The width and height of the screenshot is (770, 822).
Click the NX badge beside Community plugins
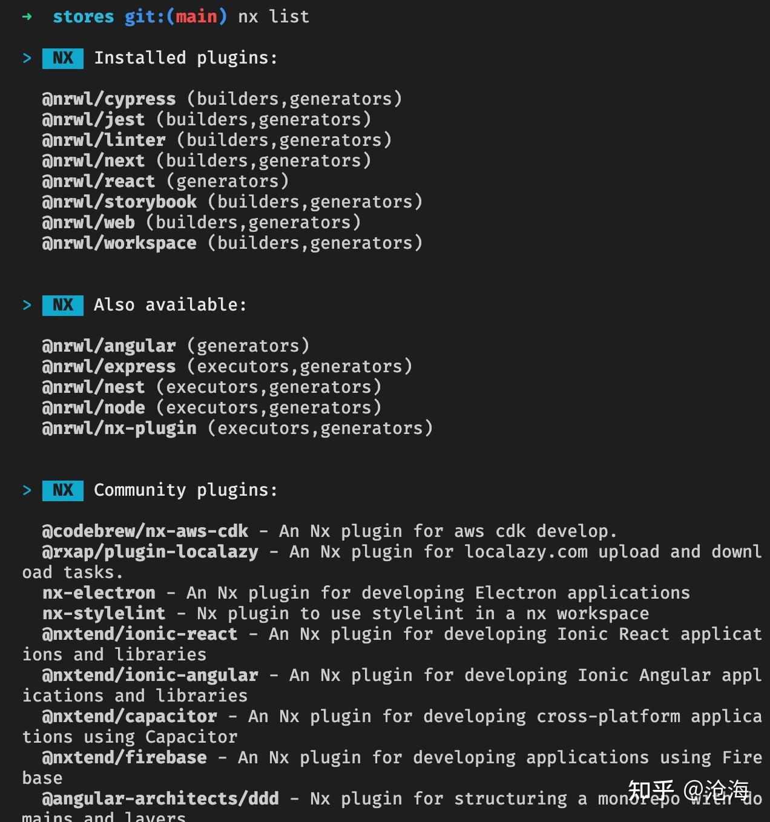pyautogui.click(x=63, y=490)
